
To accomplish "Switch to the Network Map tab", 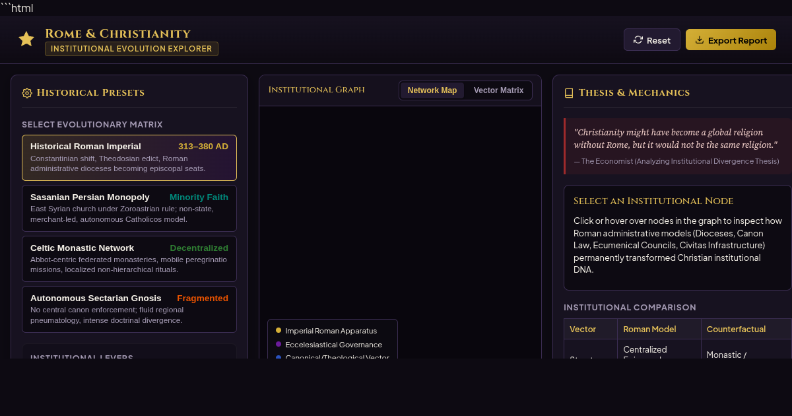I will 432,90.
